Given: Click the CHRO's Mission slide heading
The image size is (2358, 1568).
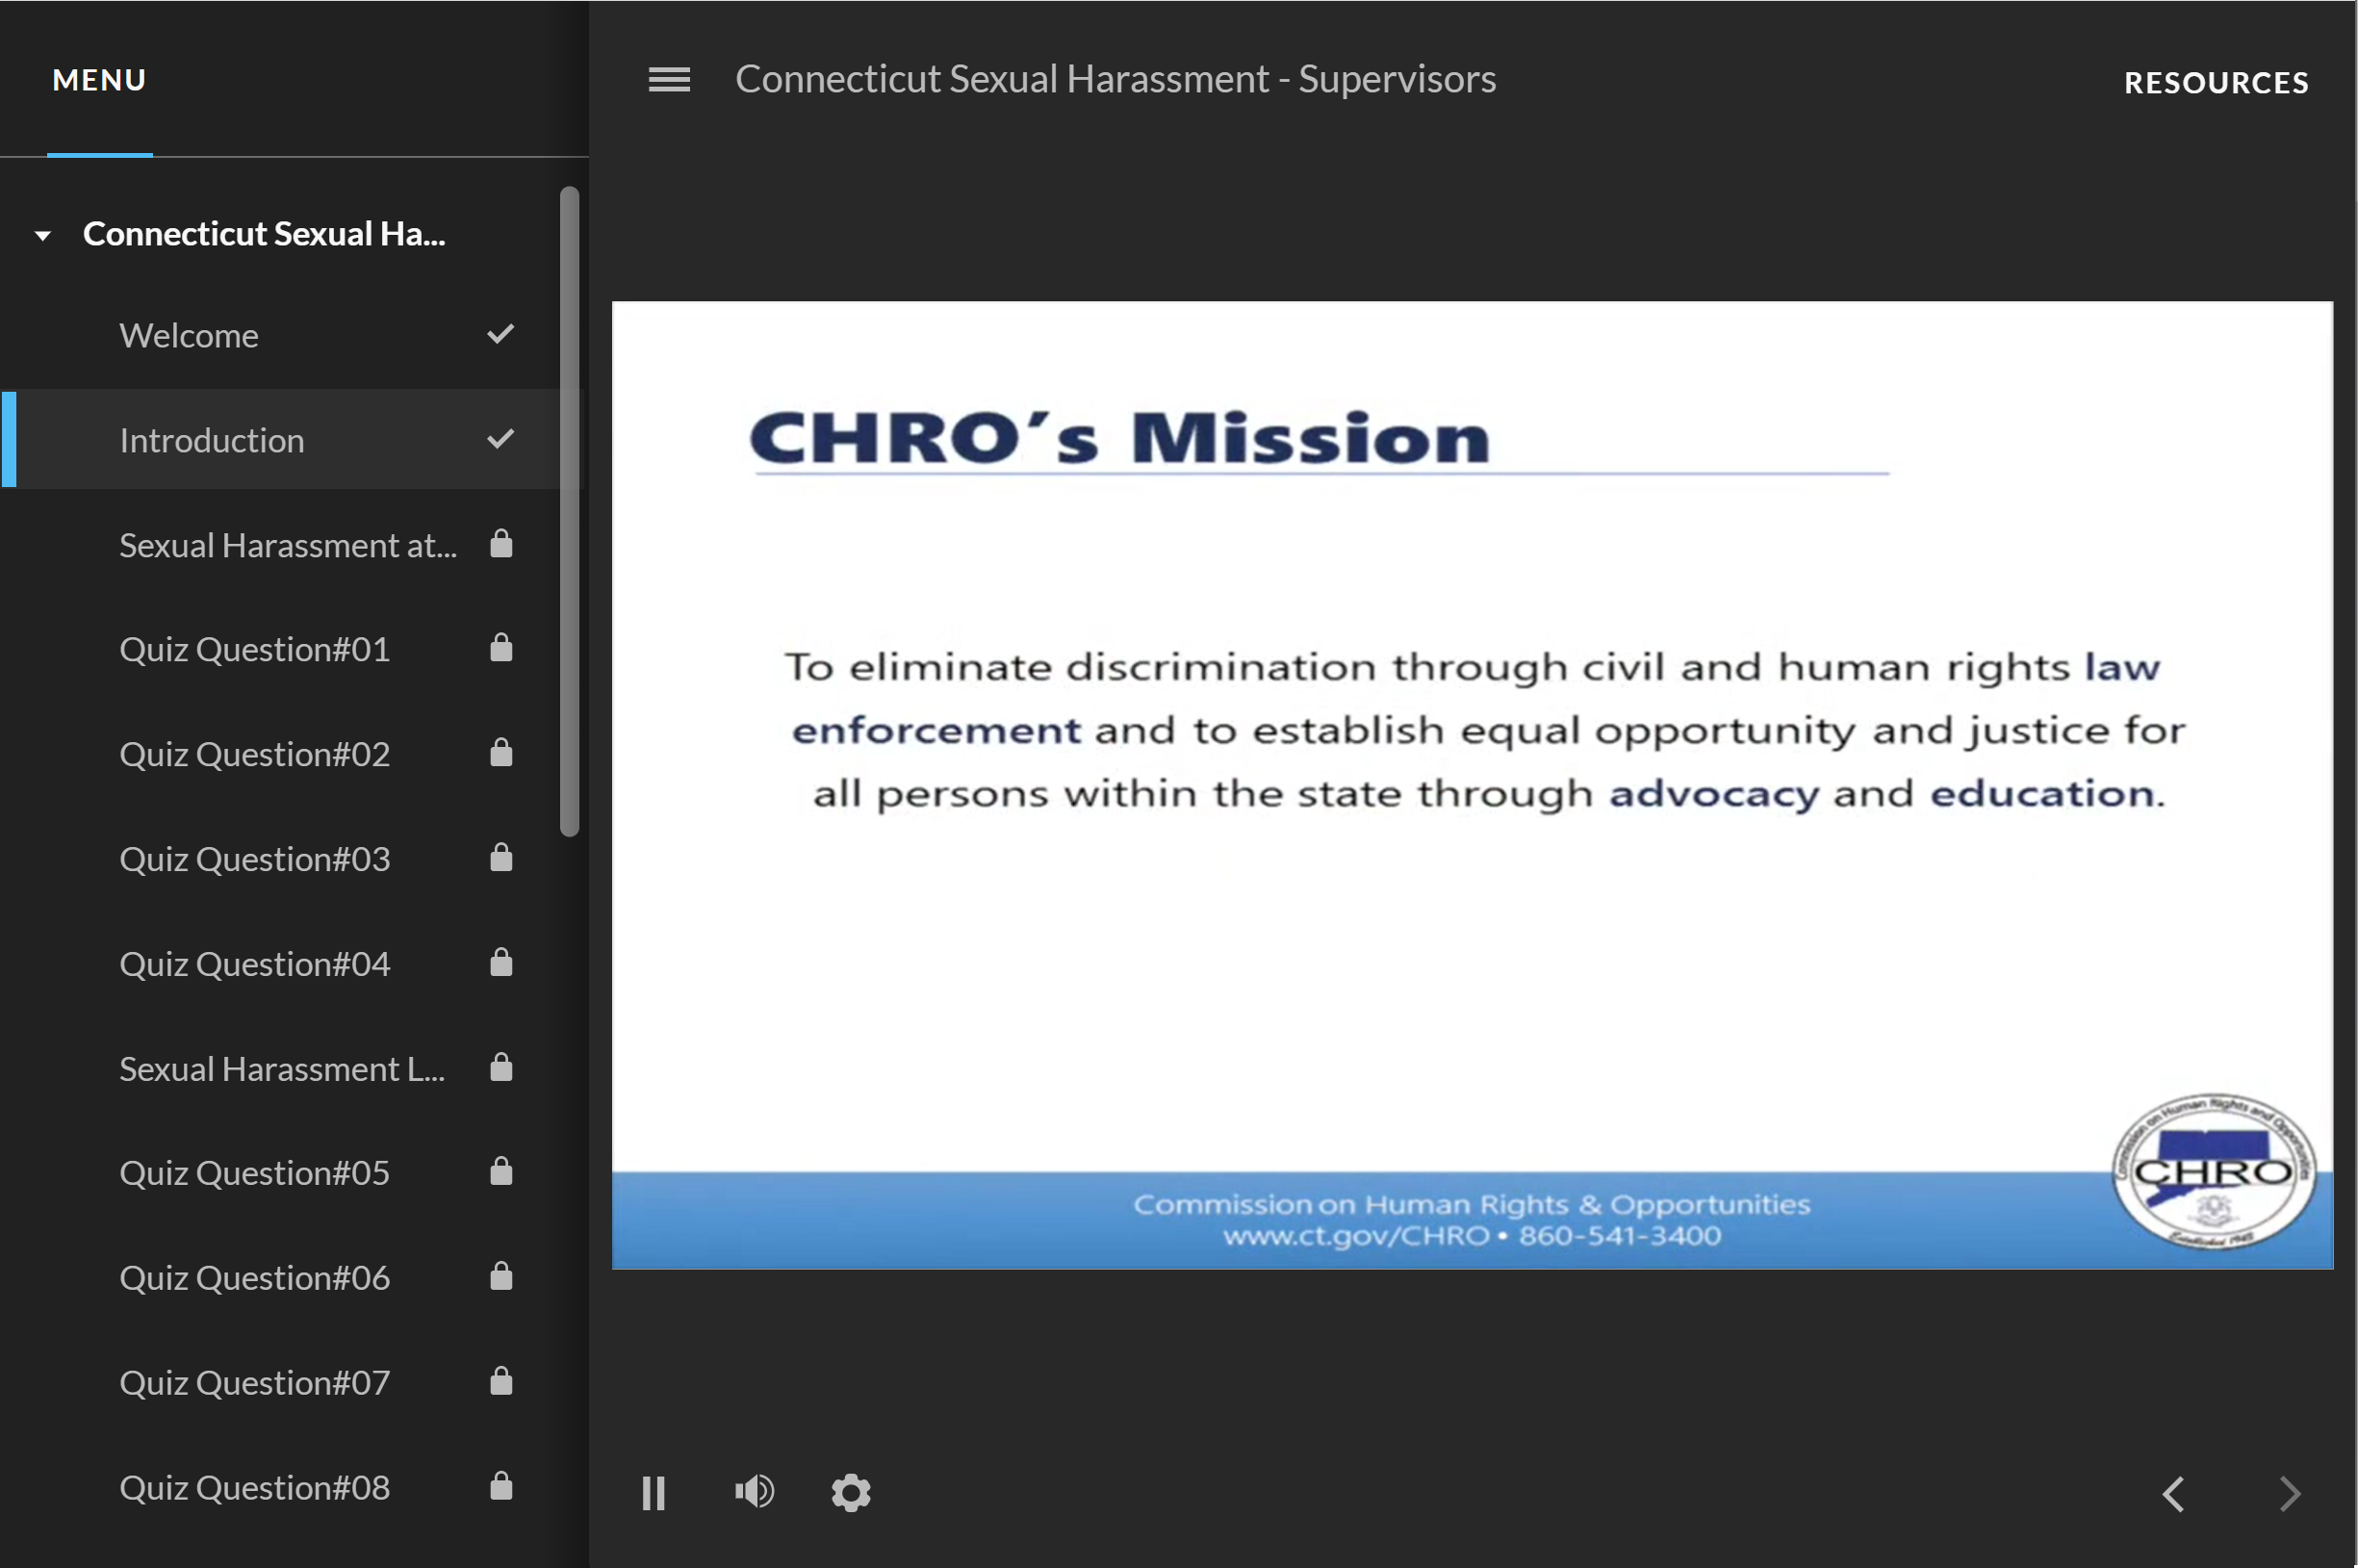Looking at the screenshot, I should pos(1119,438).
